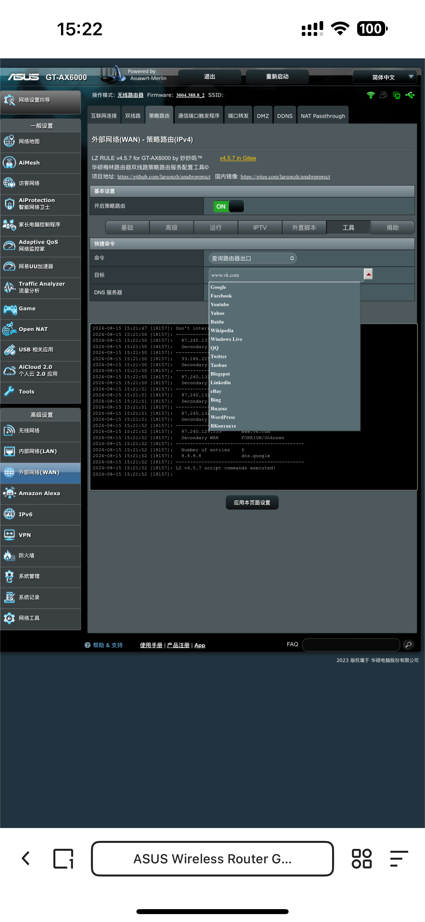Open System Administration (系统管理) gear icon
The height and width of the screenshot is (922, 425).
click(x=10, y=576)
